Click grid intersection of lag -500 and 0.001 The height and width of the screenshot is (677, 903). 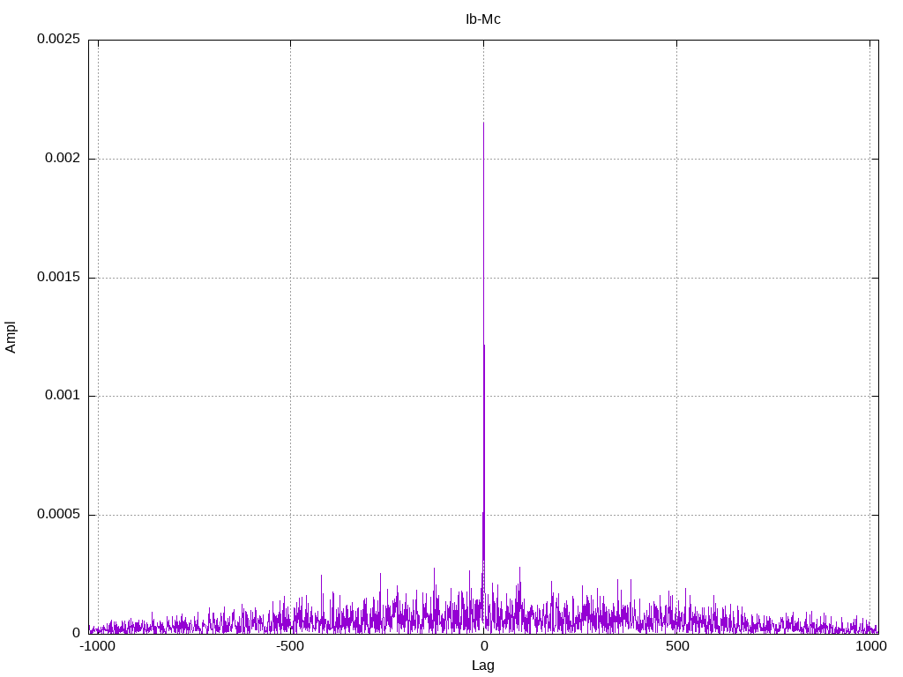[290, 396]
